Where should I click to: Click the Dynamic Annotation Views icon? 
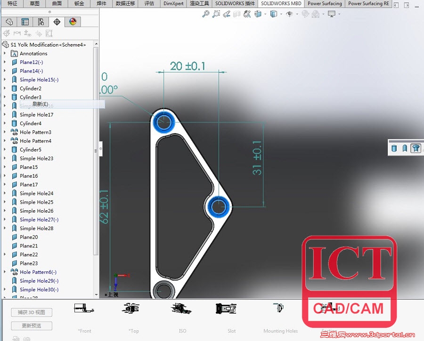(247, 14)
